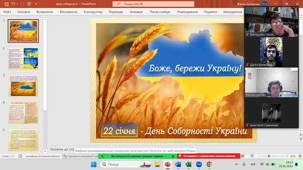This screenshot has height=170, width=303.
Task: Select slide 5 thumbnail in the panel
Action: 23,140
